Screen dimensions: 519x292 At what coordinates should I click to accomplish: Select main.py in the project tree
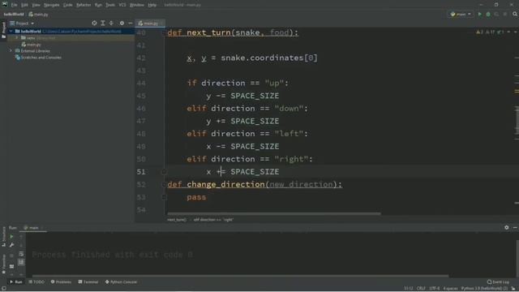(x=31, y=45)
